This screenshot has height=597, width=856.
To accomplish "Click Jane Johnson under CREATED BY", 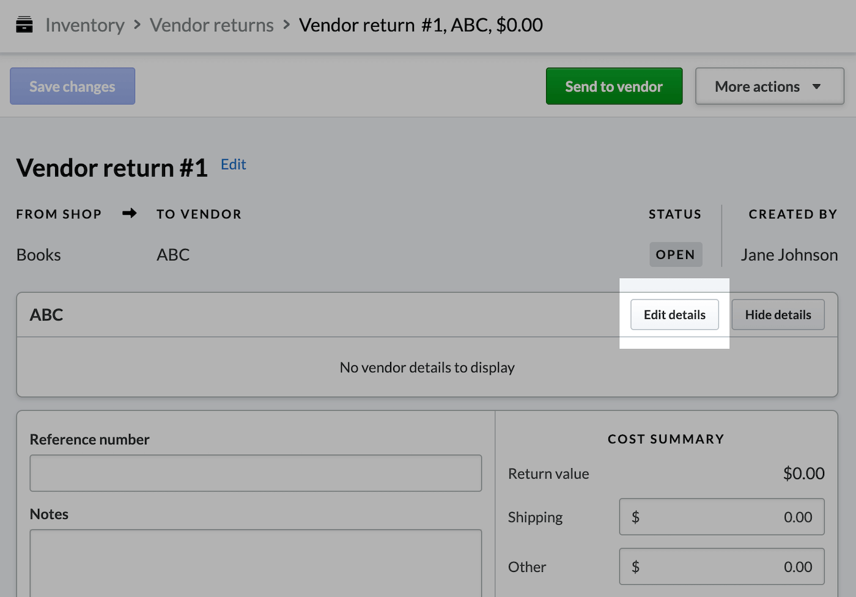I will (x=789, y=254).
